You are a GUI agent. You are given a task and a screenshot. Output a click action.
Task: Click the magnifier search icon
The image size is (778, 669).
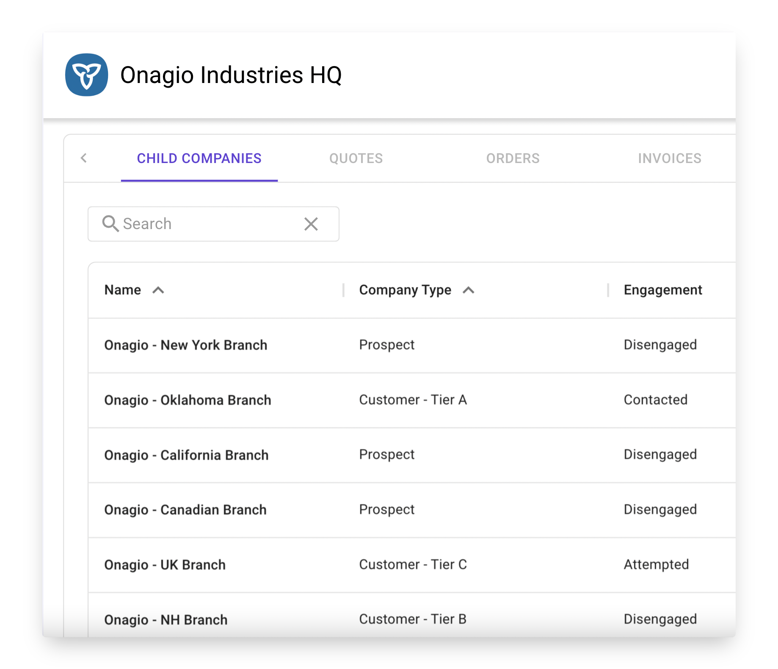coord(110,224)
